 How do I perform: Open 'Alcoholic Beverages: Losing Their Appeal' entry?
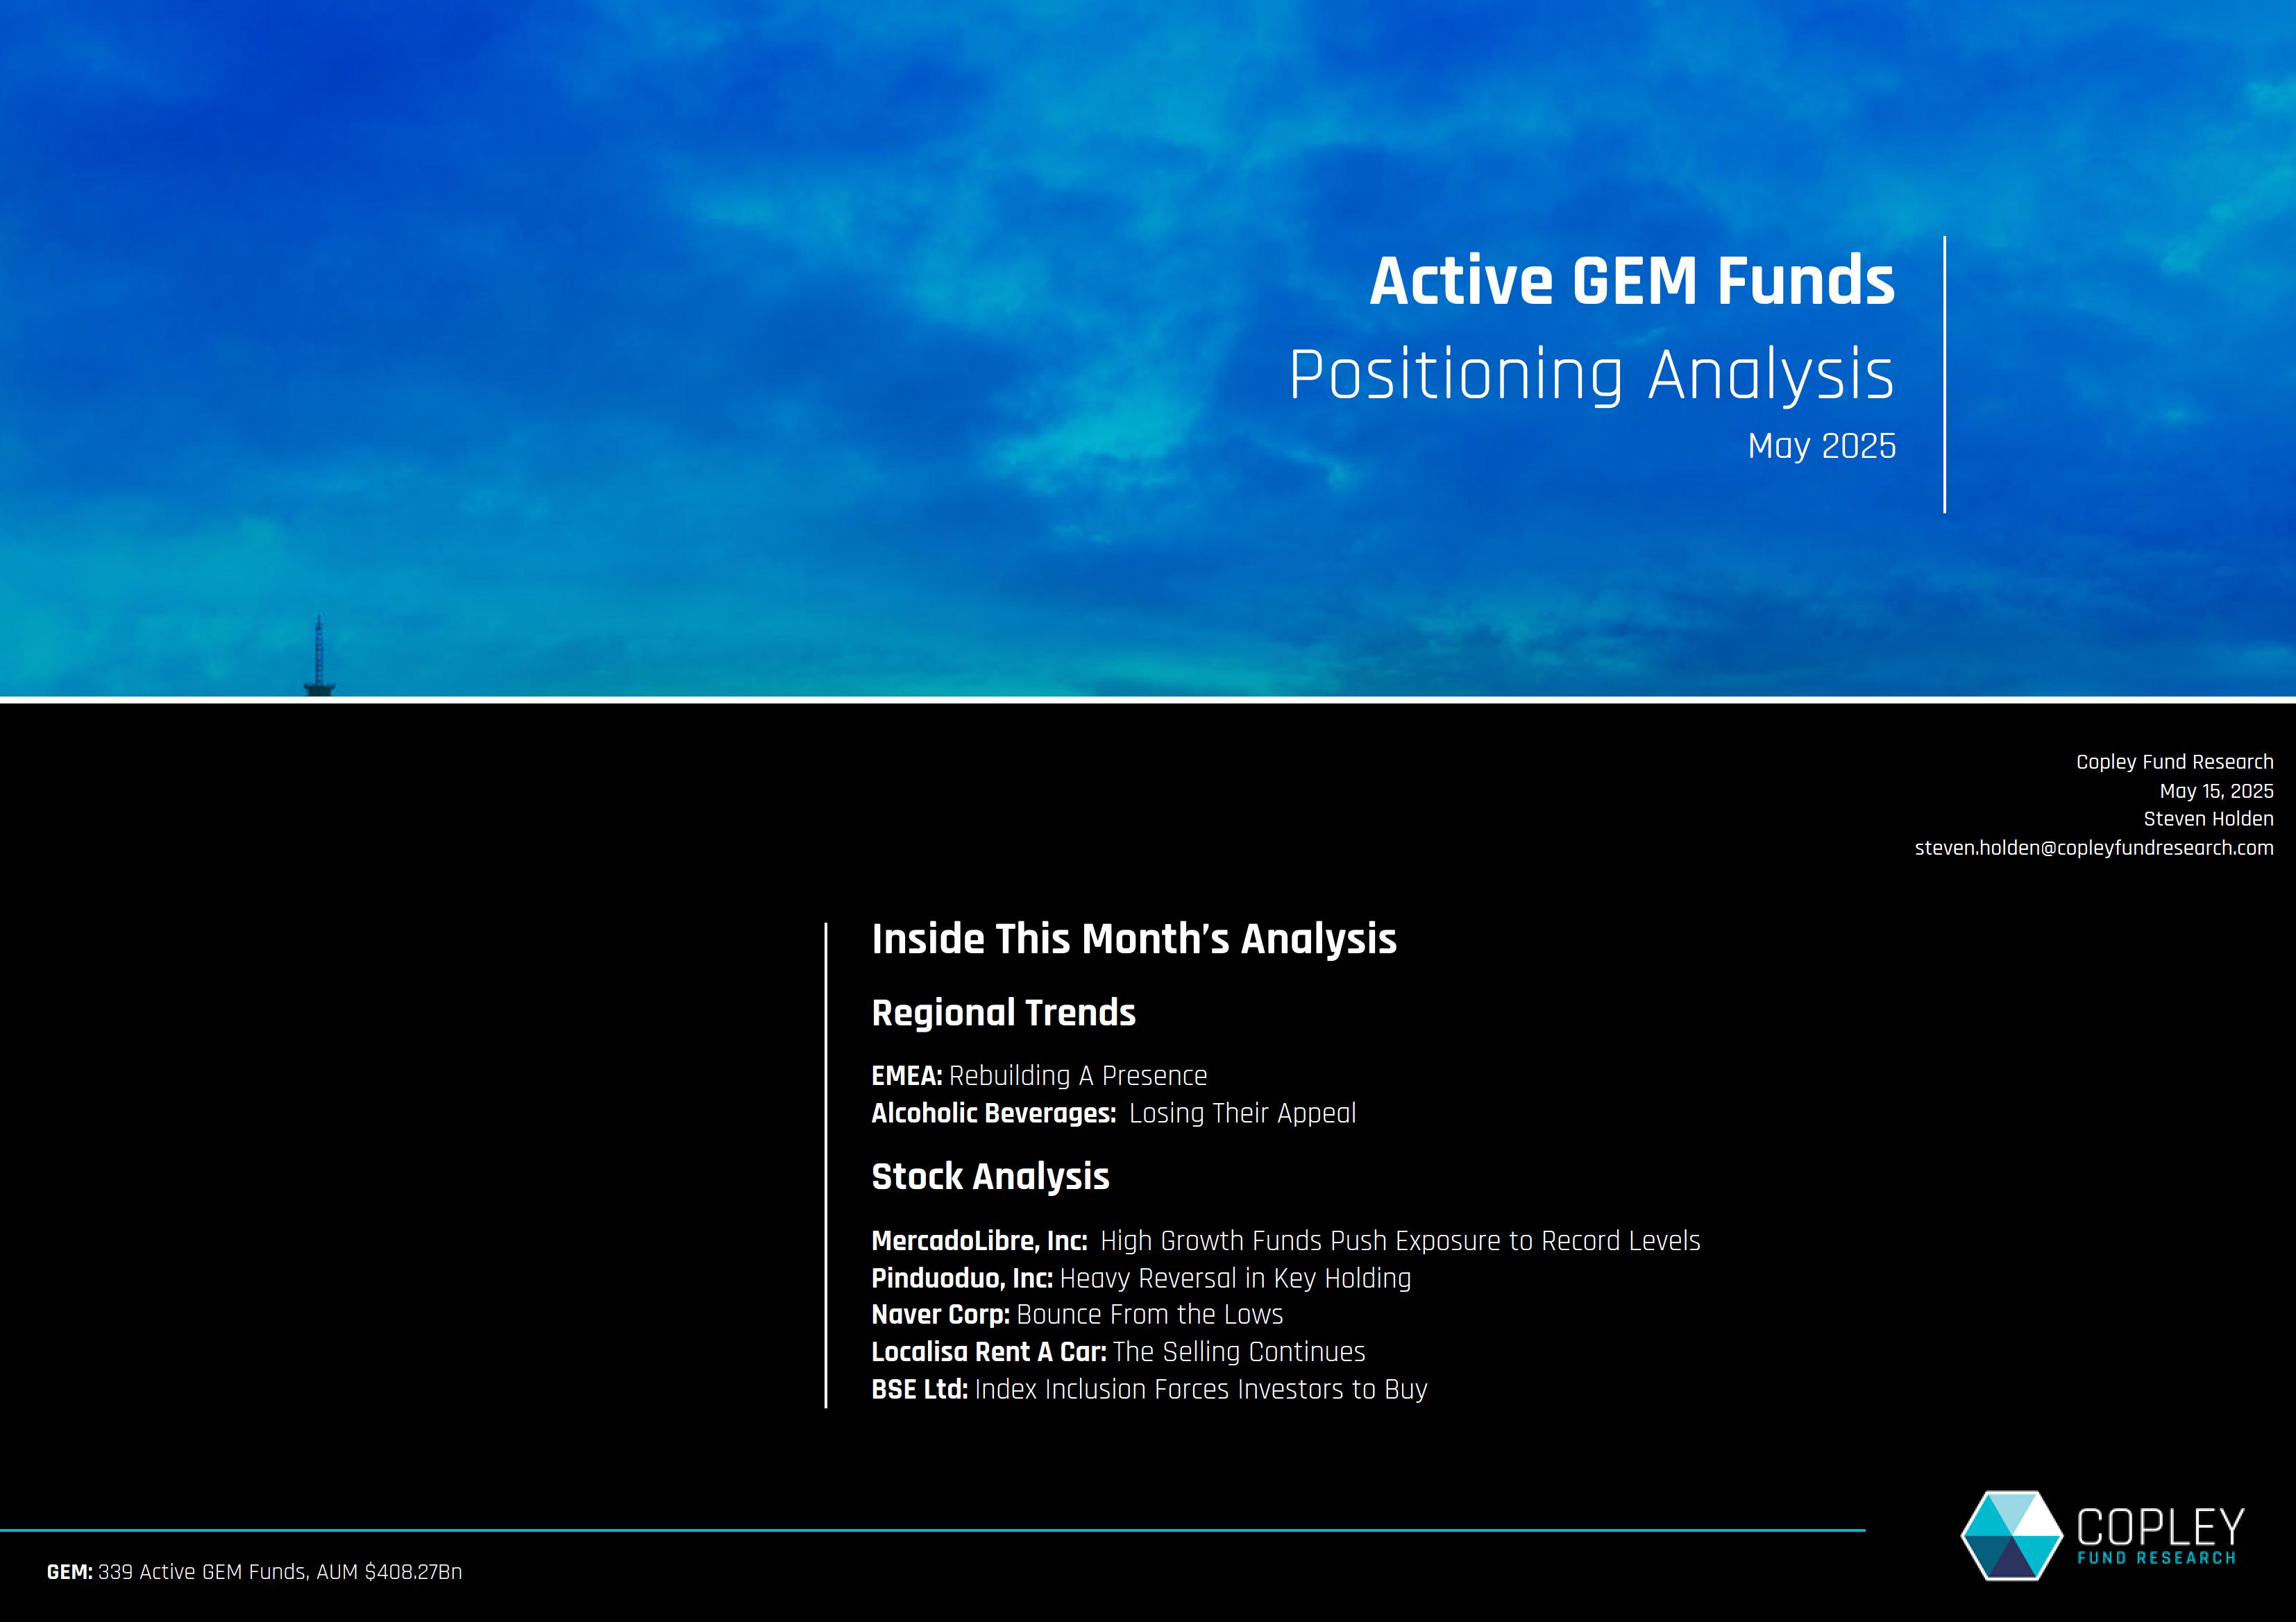(1113, 1113)
